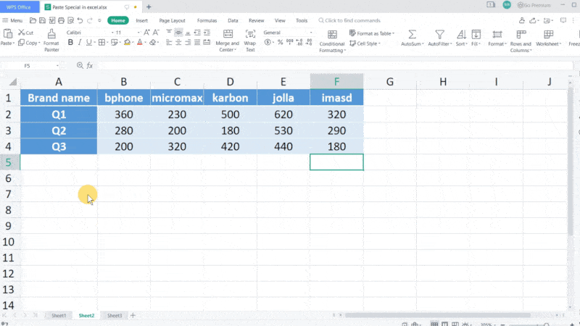Click the increase indent icon
Image resolution: width=580 pixels, height=326 pixels.
click(207, 33)
